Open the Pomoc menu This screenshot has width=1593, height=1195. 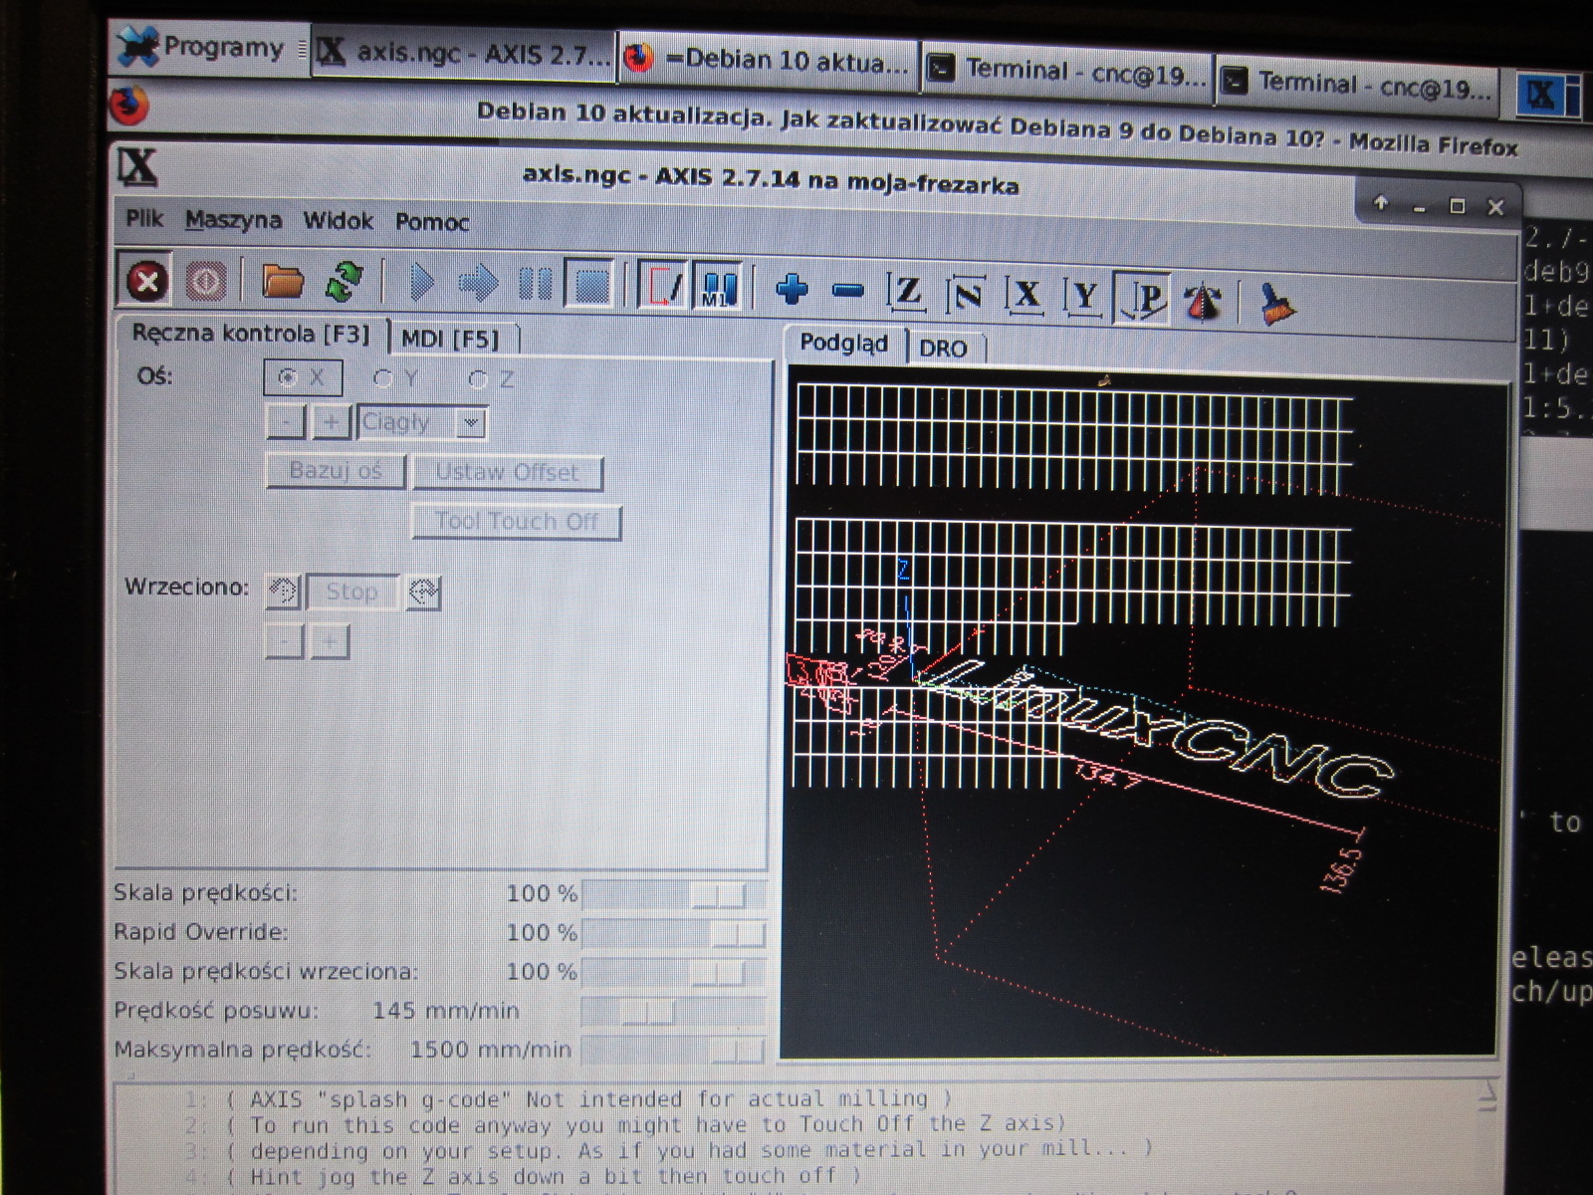[431, 222]
